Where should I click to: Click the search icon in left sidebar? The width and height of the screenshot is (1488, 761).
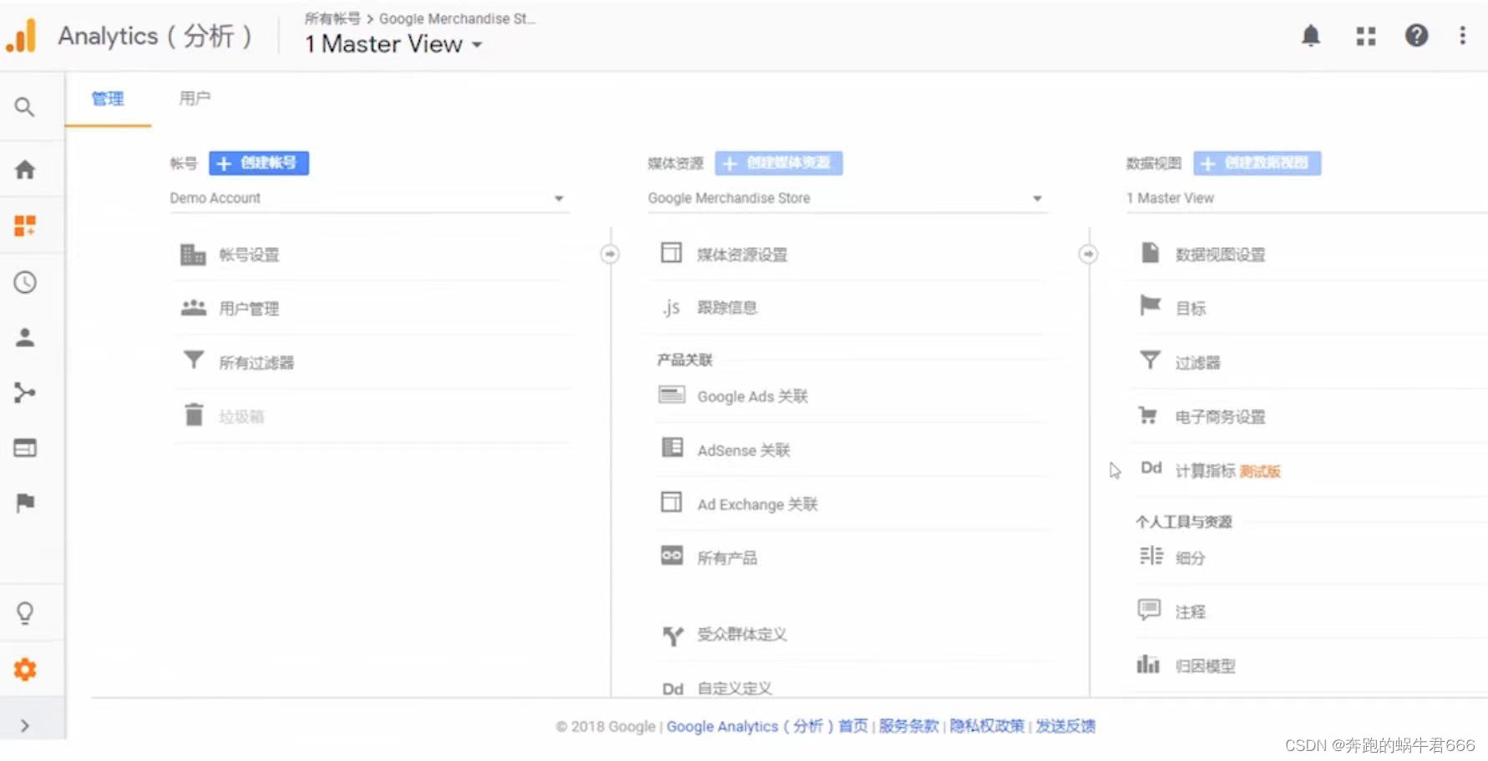click(25, 107)
